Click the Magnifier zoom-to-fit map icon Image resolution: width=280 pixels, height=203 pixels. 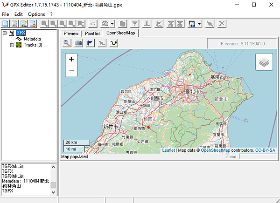click(67, 43)
